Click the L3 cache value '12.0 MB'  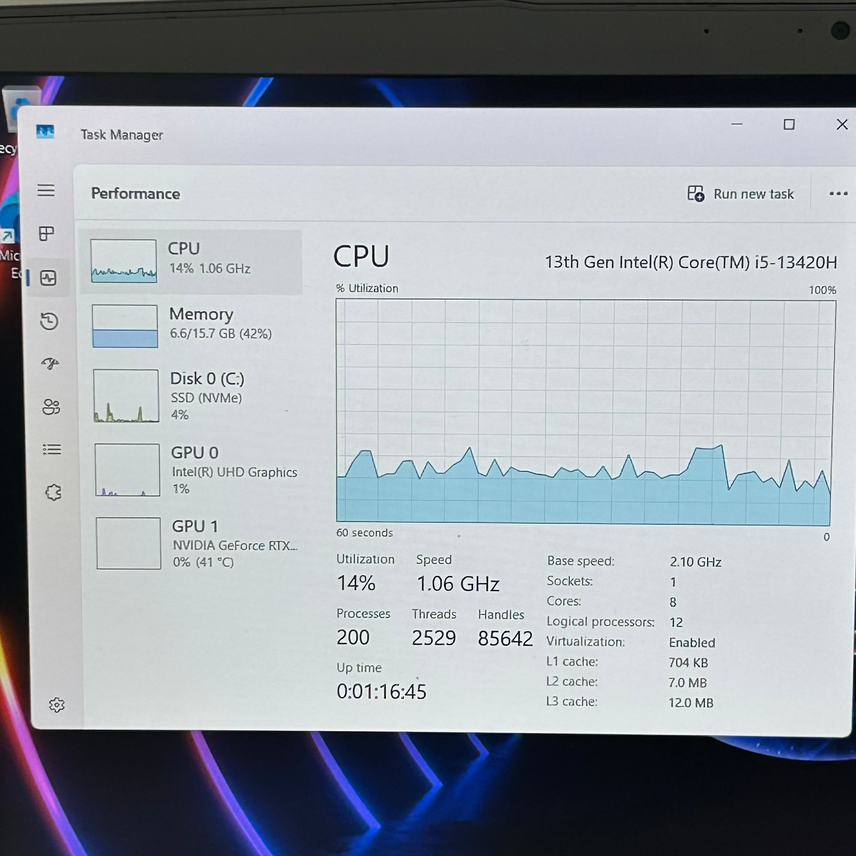pyautogui.click(x=691, y=703)
